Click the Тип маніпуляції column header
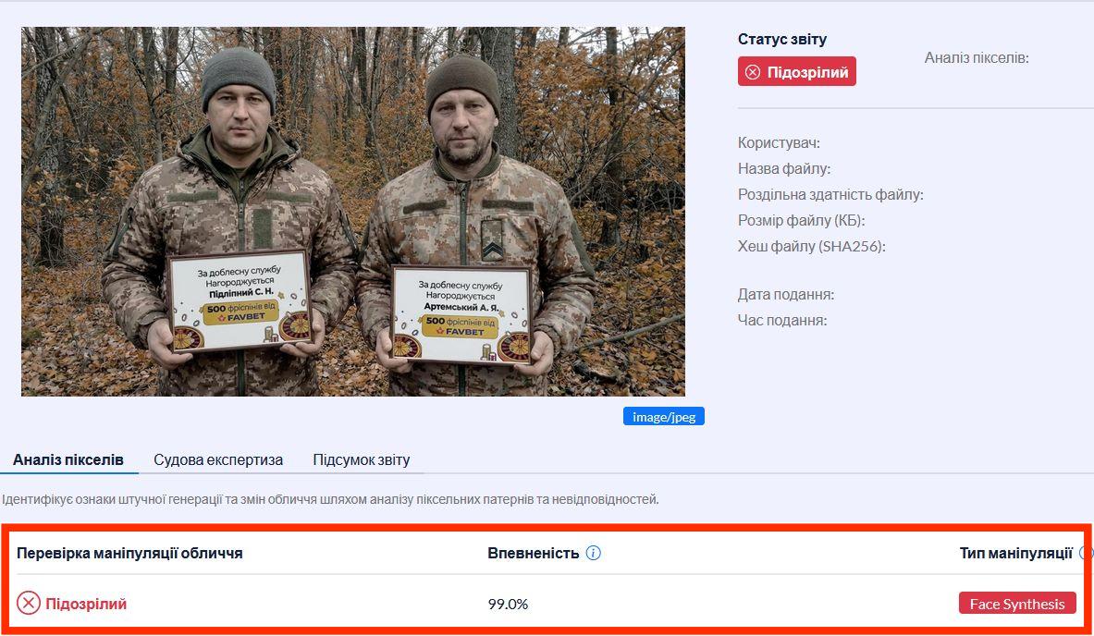The image size is (1094, 636). [x=1015, y=553]
